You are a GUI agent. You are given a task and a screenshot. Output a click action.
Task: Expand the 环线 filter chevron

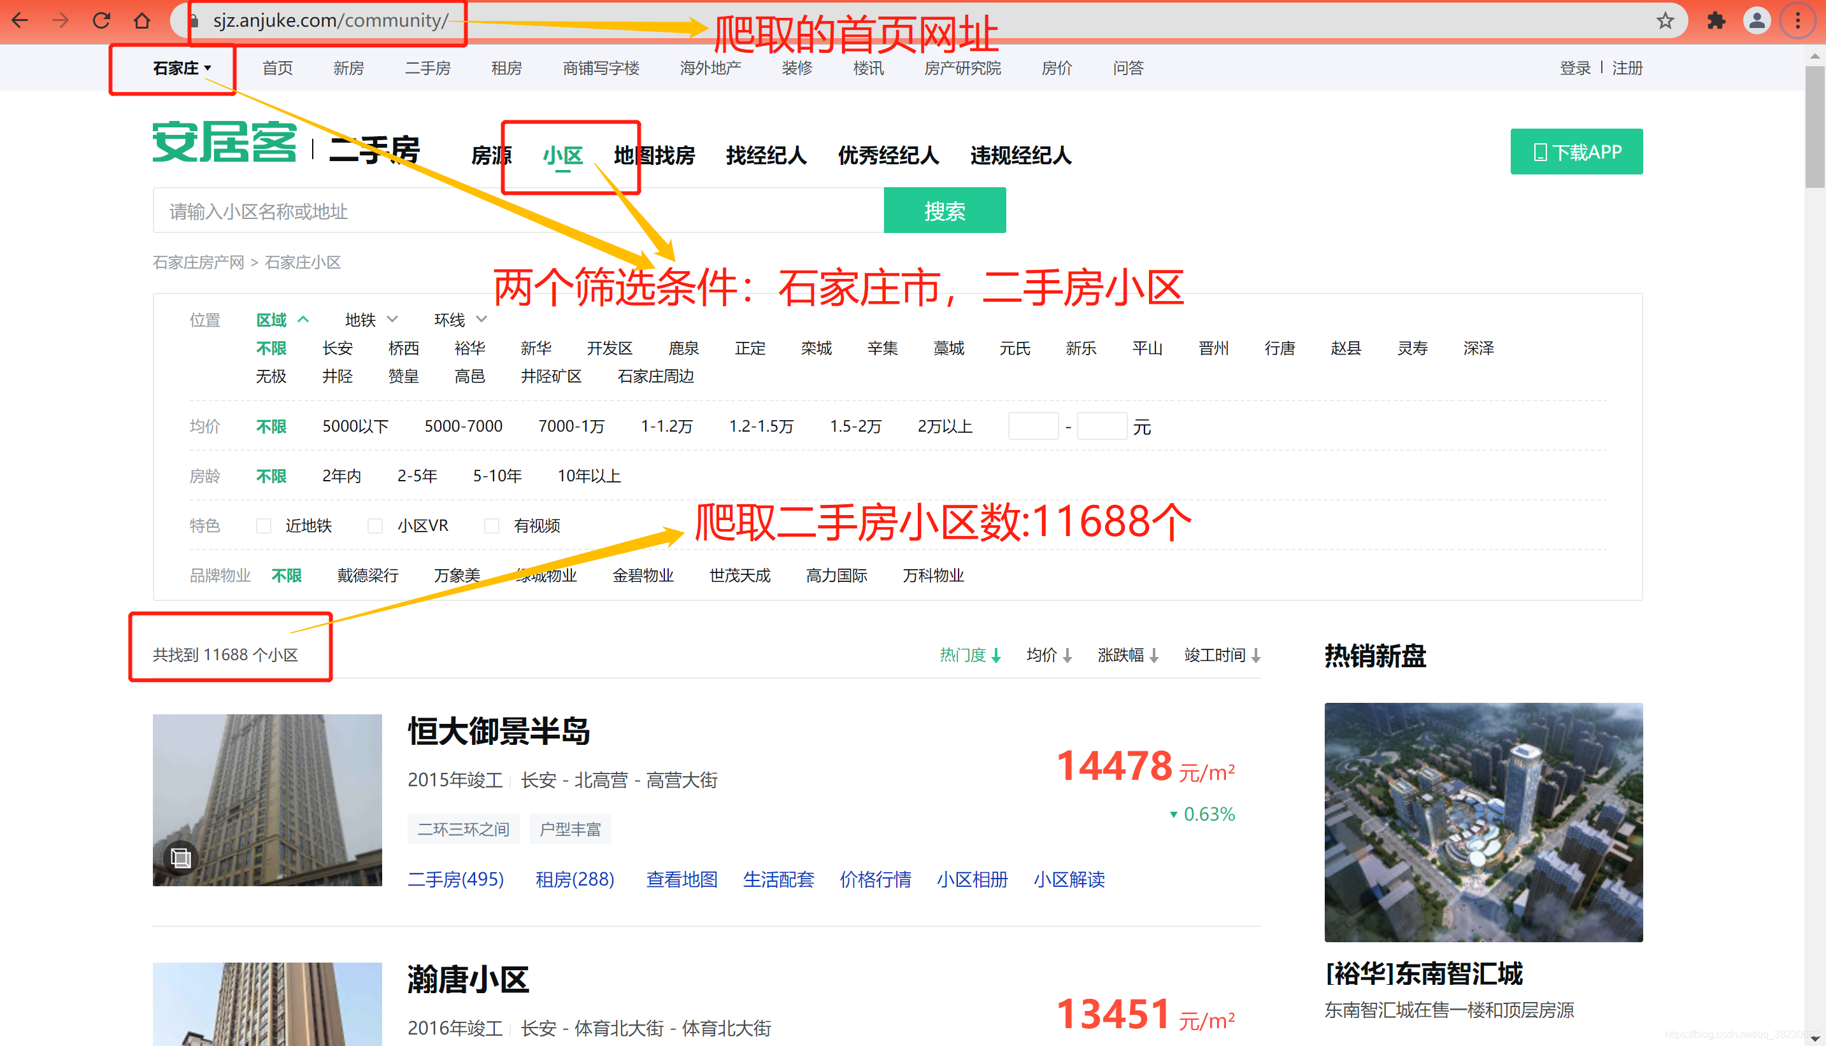[x=481, y=319]
